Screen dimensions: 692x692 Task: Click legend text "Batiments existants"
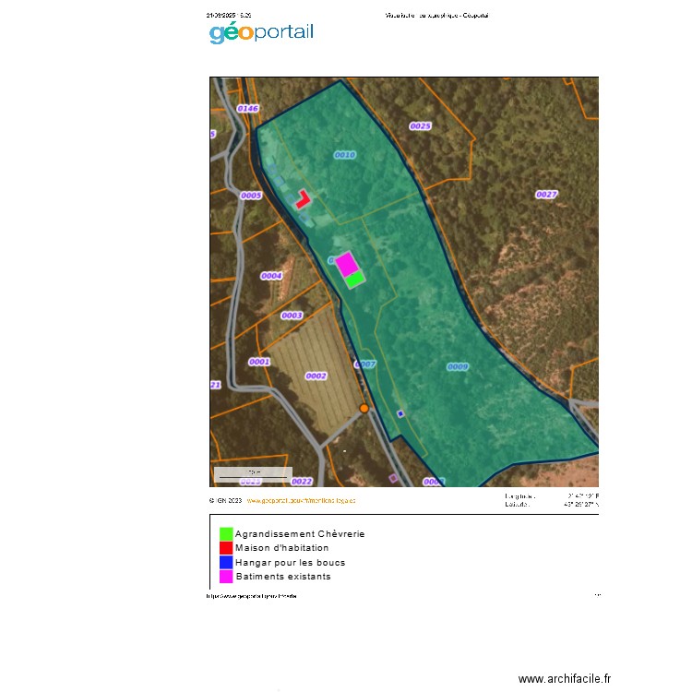point(283,577)
